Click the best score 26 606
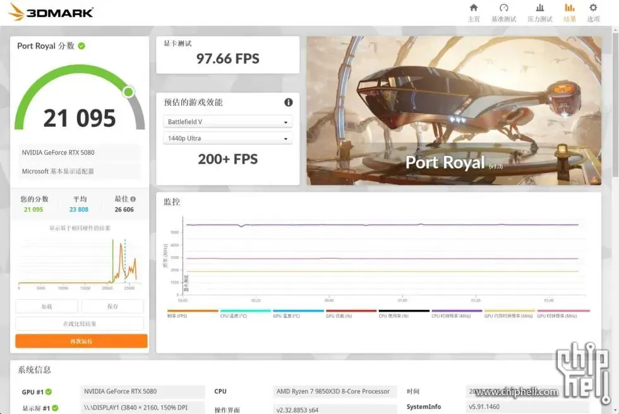 pos(124,210)
